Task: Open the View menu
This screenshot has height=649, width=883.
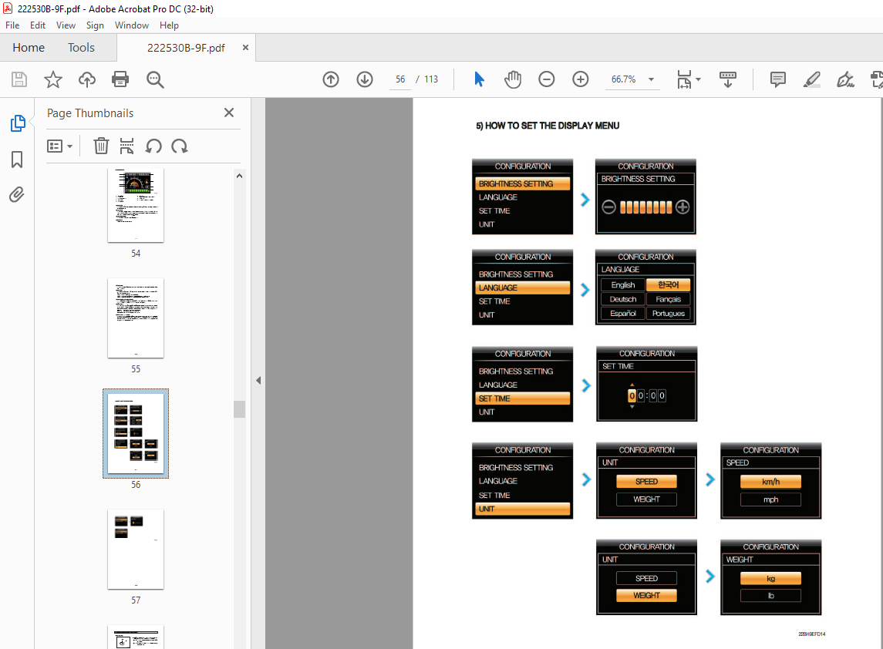Action: coord(66,25)
